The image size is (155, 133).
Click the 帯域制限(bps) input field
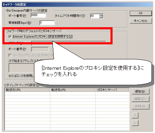click(47, 23)
